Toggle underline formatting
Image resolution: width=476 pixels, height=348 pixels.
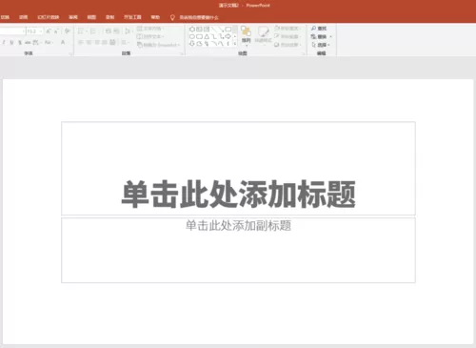11,42
